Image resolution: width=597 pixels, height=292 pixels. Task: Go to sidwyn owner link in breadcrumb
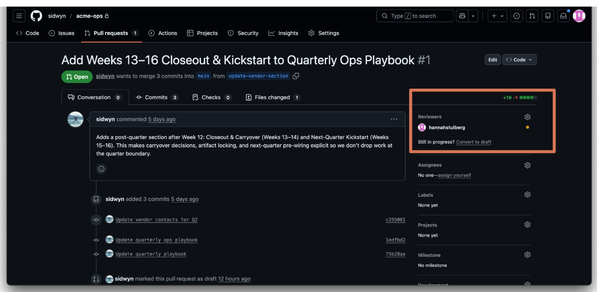pyautogui.click(x=57, y=16)
